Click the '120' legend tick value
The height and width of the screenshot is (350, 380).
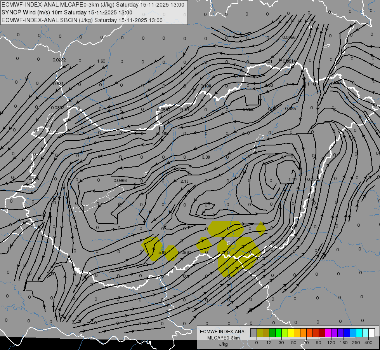331,343
